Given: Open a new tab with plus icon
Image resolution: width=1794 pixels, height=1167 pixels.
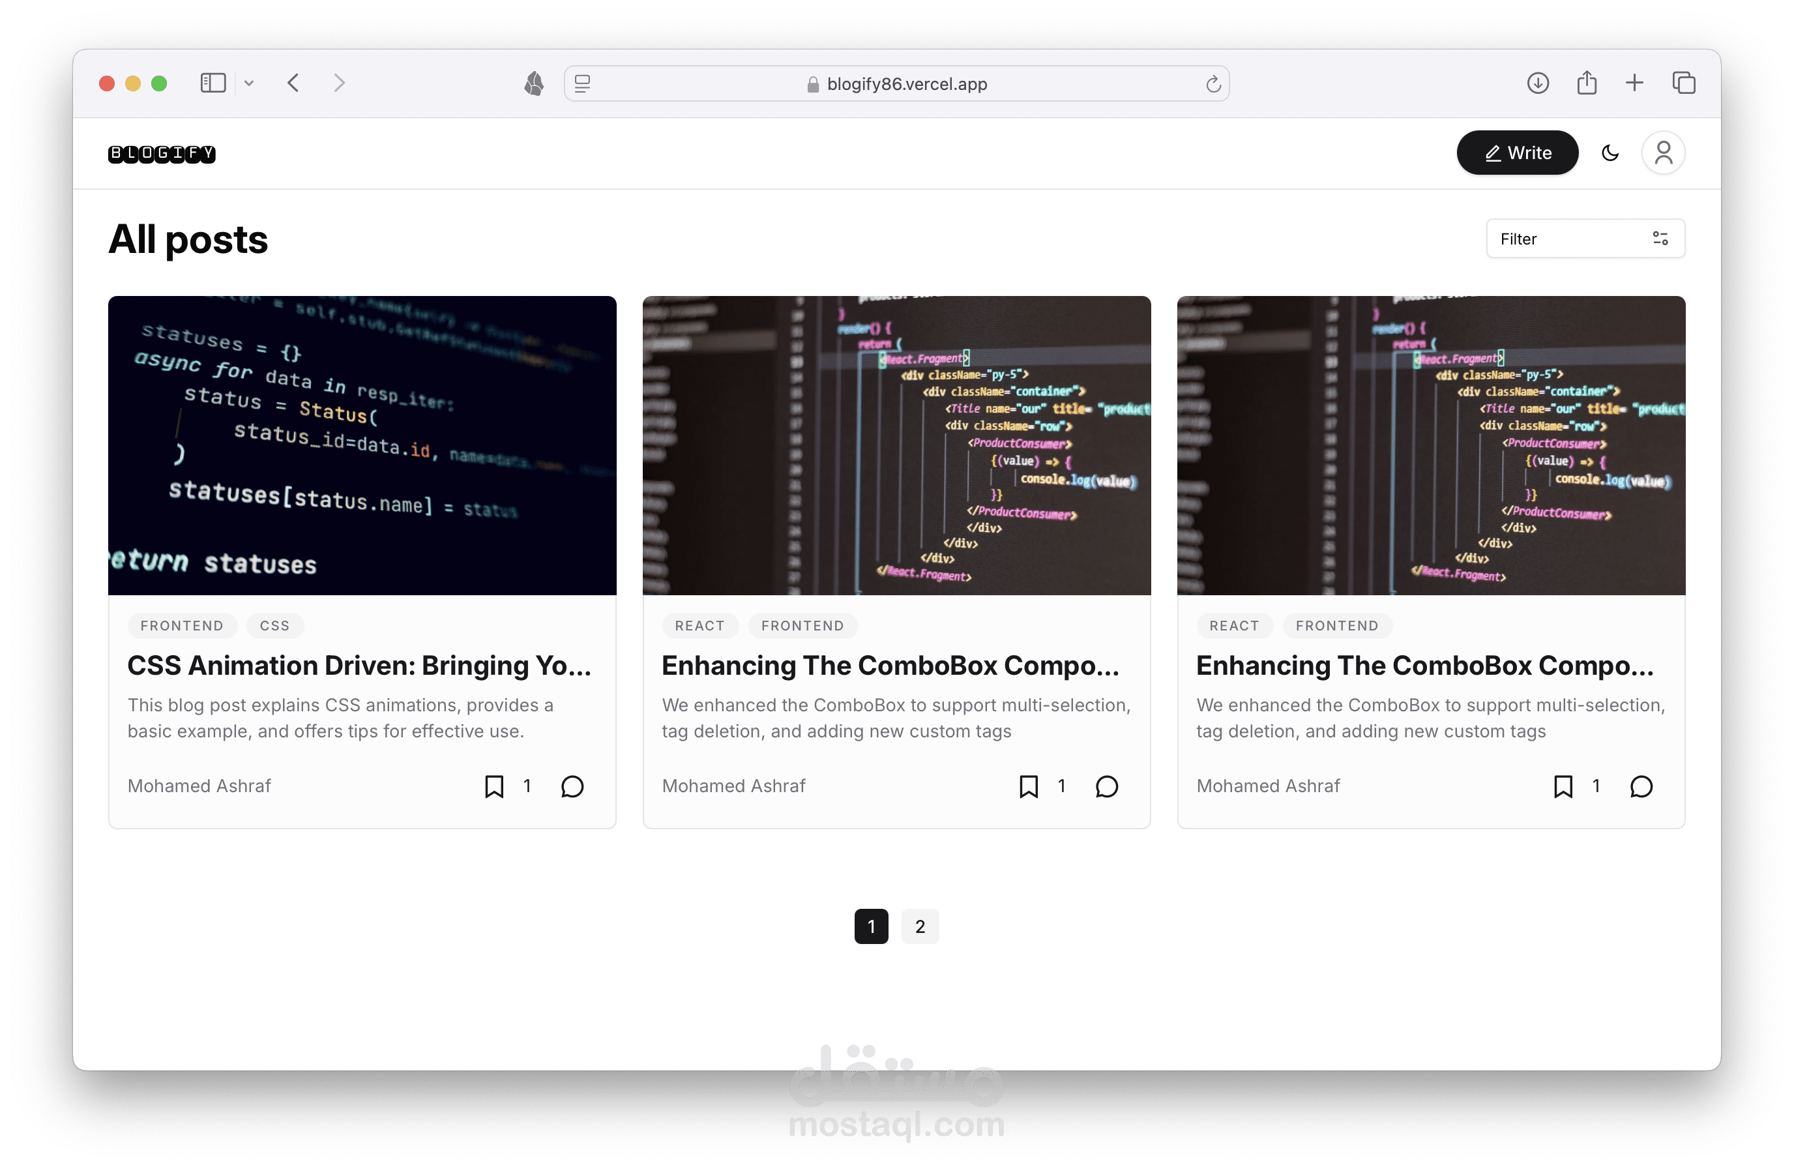Looking at the screenshot, I should tap(1634, 83).
